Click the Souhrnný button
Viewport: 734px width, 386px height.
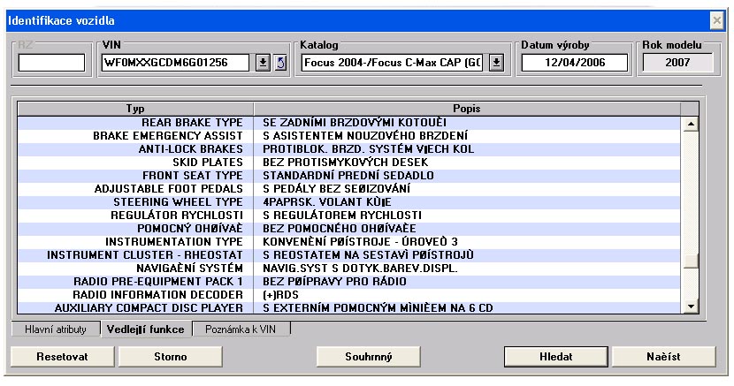[x=368, y=356]
